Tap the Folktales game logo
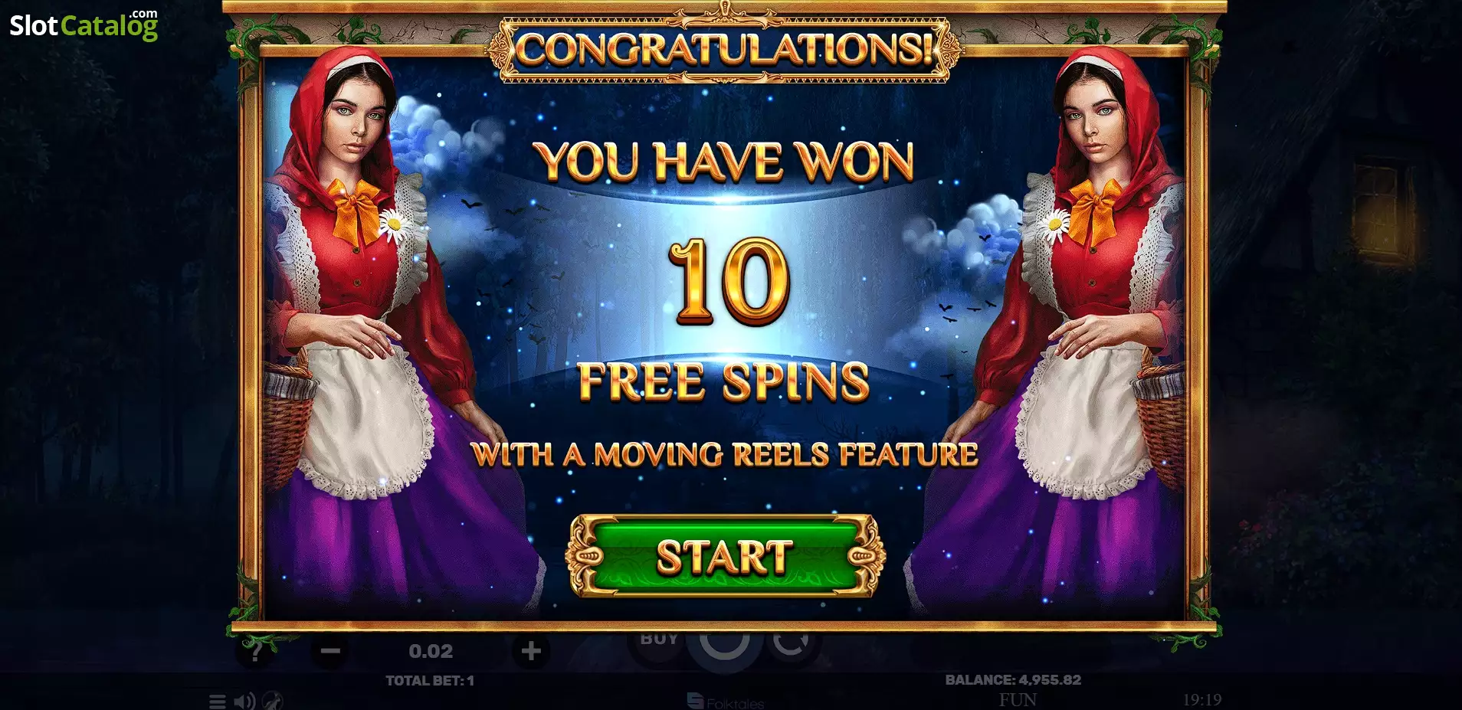The width and height of the screenshot is (1462, 710). click(726, 702)
